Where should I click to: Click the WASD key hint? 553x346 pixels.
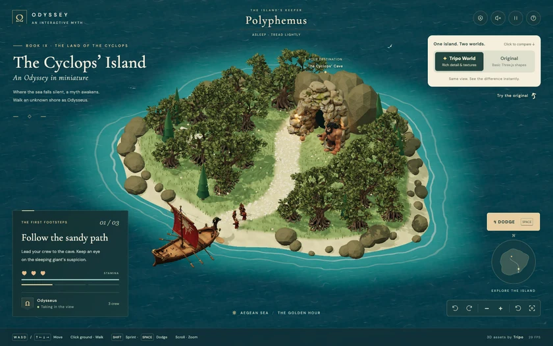[20, 337]
